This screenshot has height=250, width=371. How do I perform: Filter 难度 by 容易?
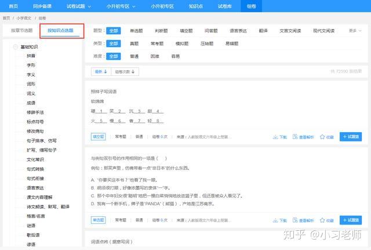176,56
